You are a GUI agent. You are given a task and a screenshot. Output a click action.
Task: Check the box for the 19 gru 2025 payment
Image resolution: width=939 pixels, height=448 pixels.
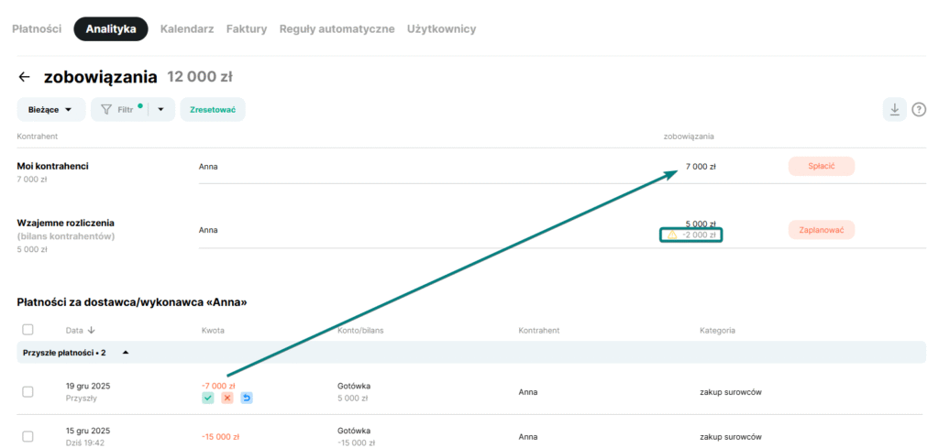(x=28, y=392)
